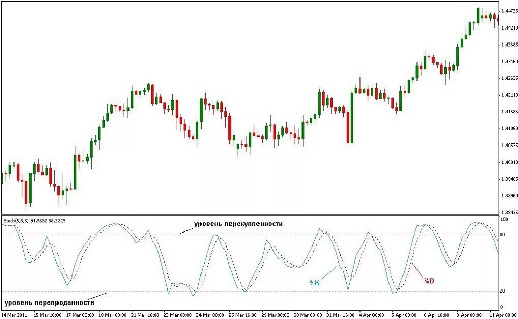Select the 1.40535 price axis label
The height and width of the screenshot is (319, 518).
coord(510,146)
